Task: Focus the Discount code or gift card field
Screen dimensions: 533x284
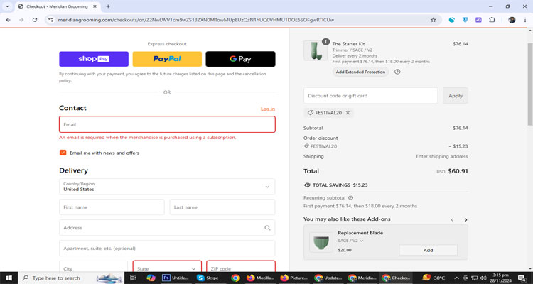Action: coord(370,96)
